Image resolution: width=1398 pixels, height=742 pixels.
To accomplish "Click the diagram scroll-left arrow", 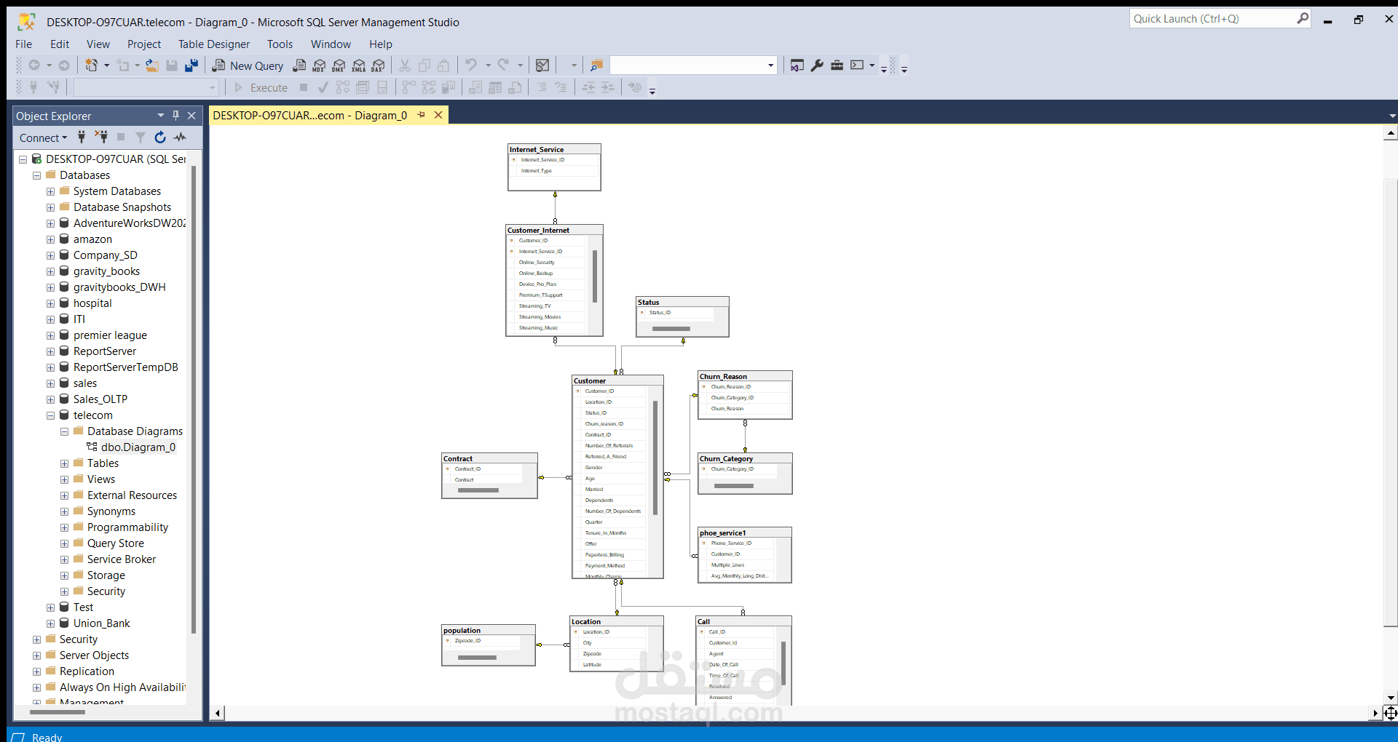I will (x=217, y=713).
